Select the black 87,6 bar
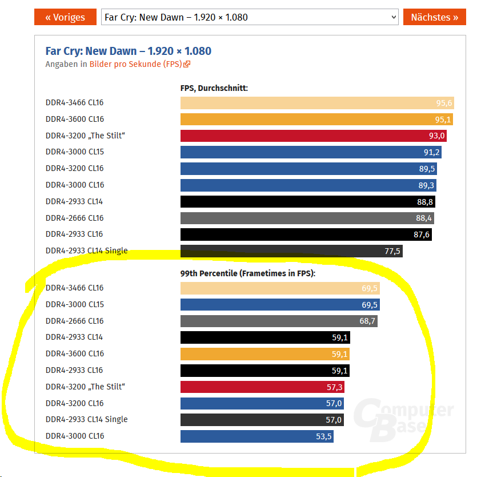Screen dimensions: 477x477 tap(306, 234)
